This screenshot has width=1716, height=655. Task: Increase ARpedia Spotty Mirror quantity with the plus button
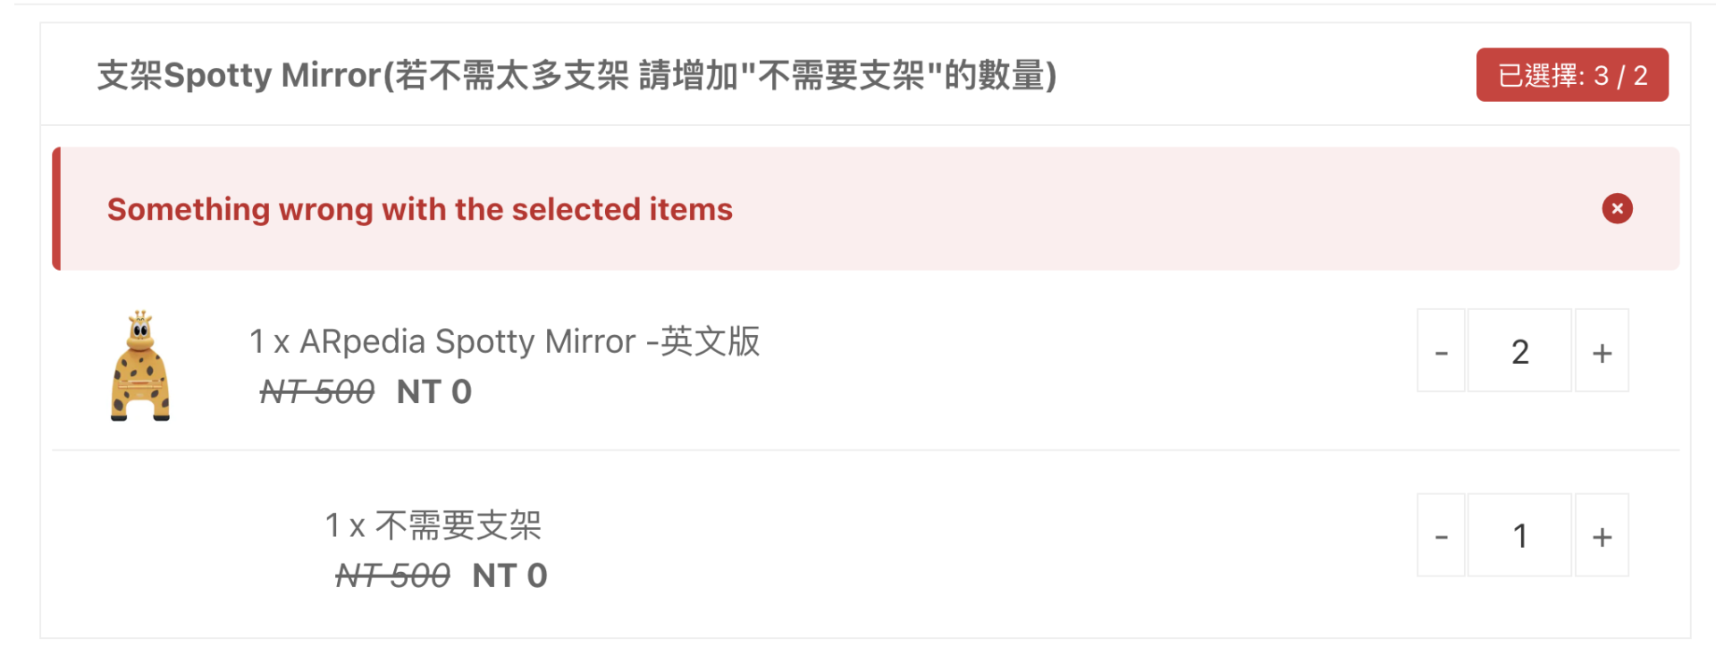pyautogui.click(x=1602, y=350)
